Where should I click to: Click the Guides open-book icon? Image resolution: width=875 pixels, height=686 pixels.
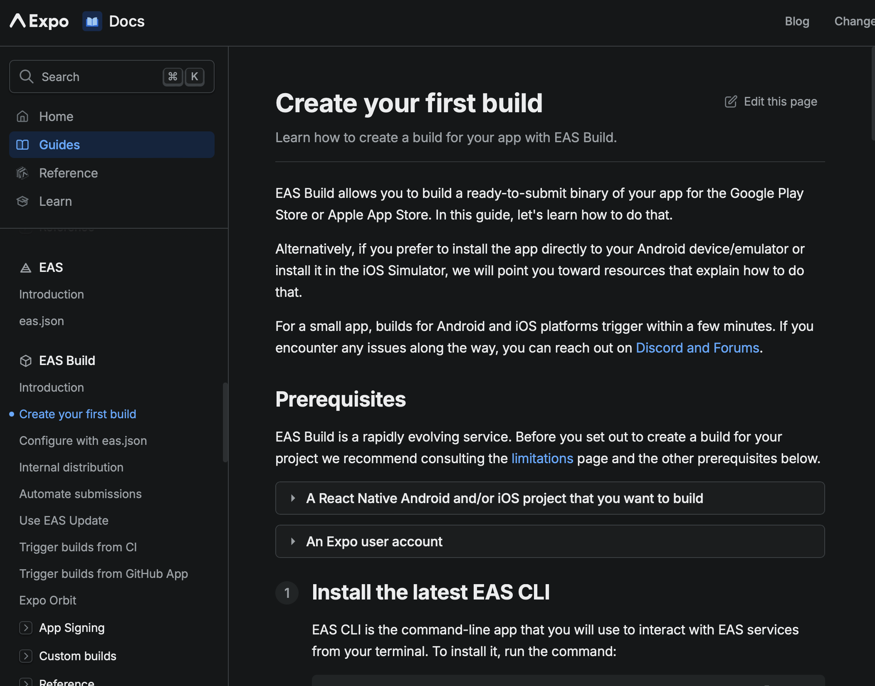click(22, 145)
